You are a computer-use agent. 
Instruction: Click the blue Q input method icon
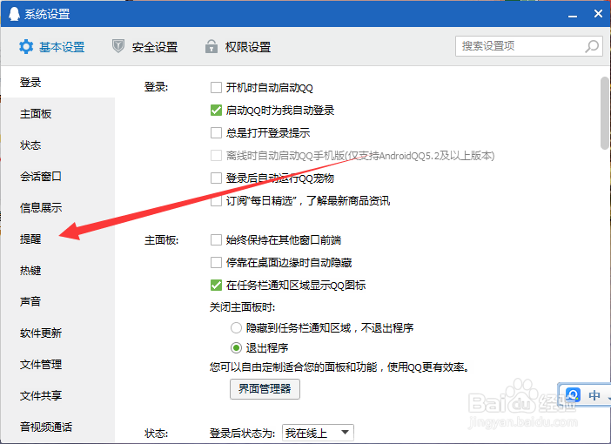point(573,395)
